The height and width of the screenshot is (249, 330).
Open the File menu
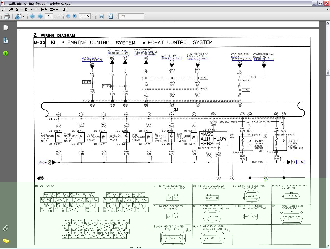click(x=3, y=9)
